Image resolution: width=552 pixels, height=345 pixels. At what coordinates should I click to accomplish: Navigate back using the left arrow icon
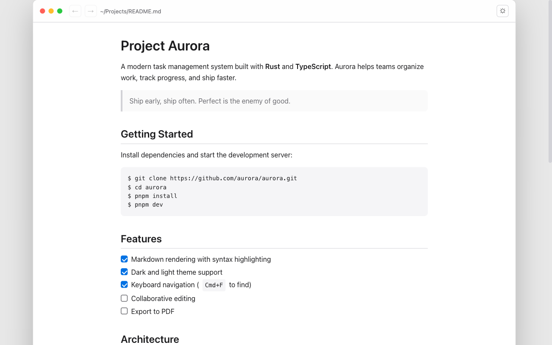coord(75,11)
